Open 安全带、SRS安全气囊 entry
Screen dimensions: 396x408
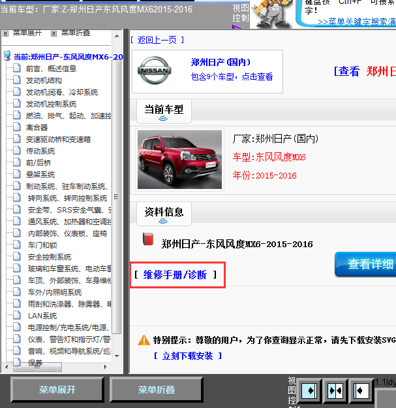pyautogui.click(x=70, y=210)
